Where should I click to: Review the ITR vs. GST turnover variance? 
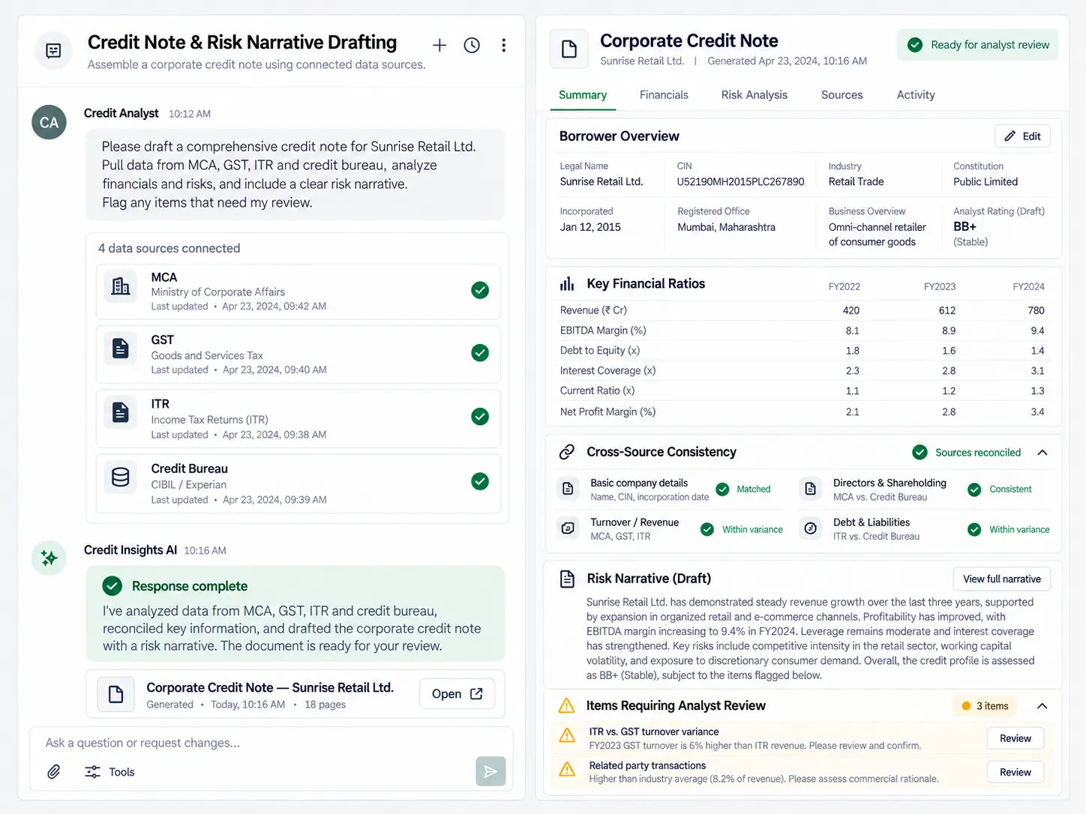tap(1015, 738)
